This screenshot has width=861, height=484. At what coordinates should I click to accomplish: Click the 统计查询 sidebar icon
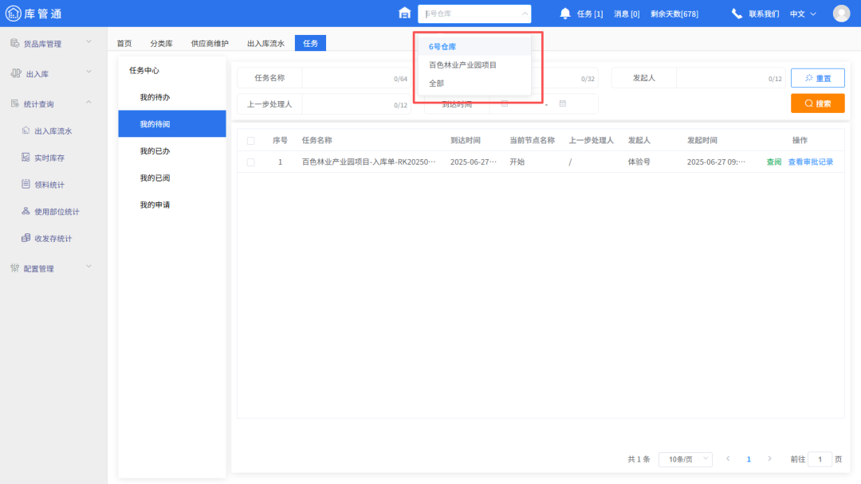(15, 103)
